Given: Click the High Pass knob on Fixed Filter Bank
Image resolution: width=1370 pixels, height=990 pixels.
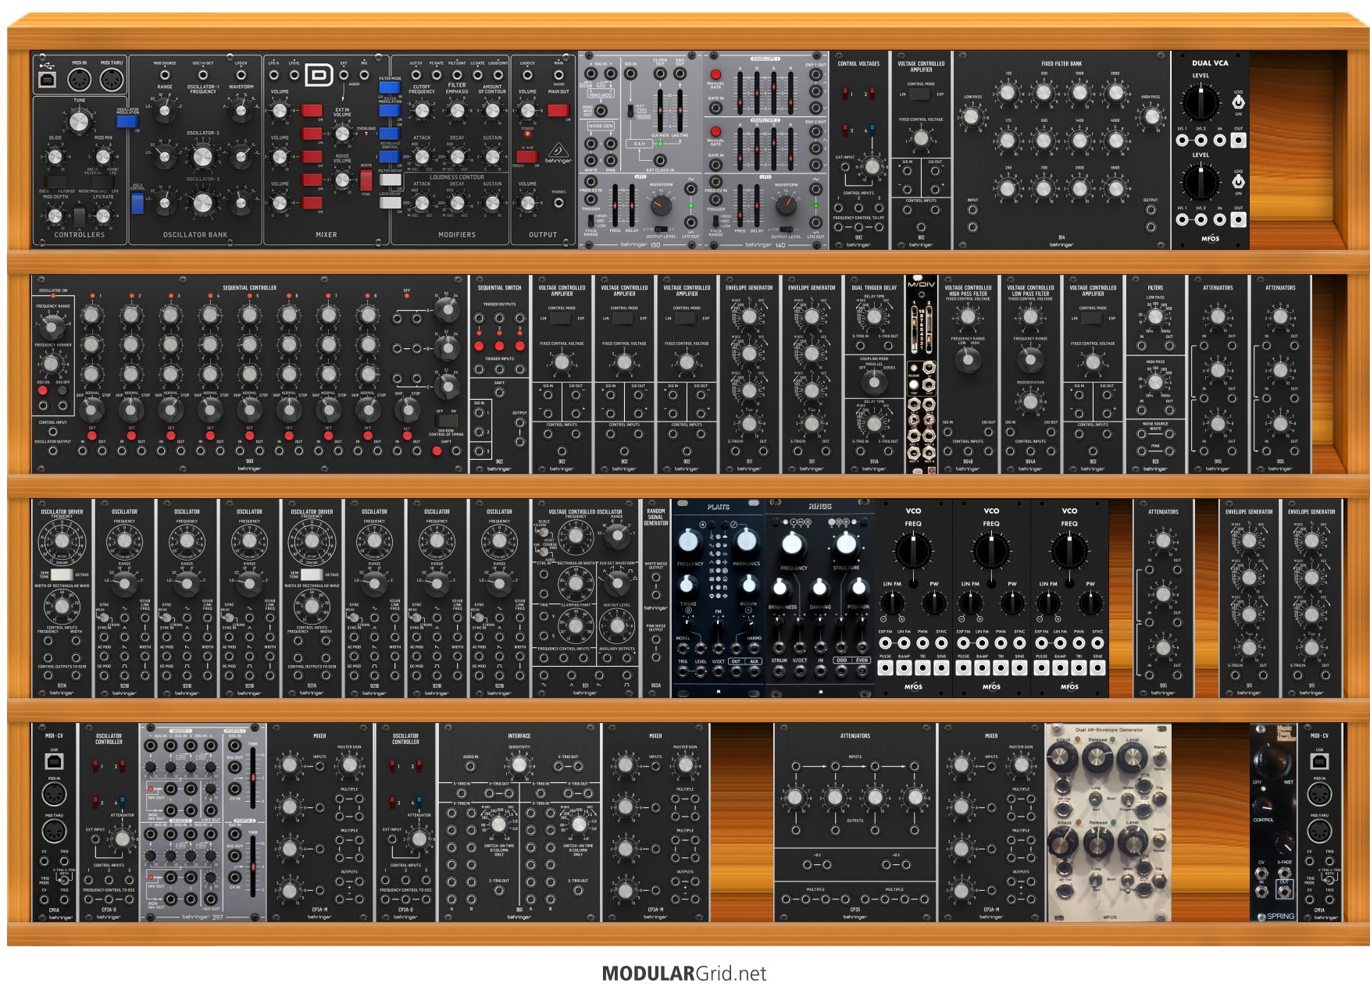Looking at the screenshot, I should click(x=1151, y=117).
